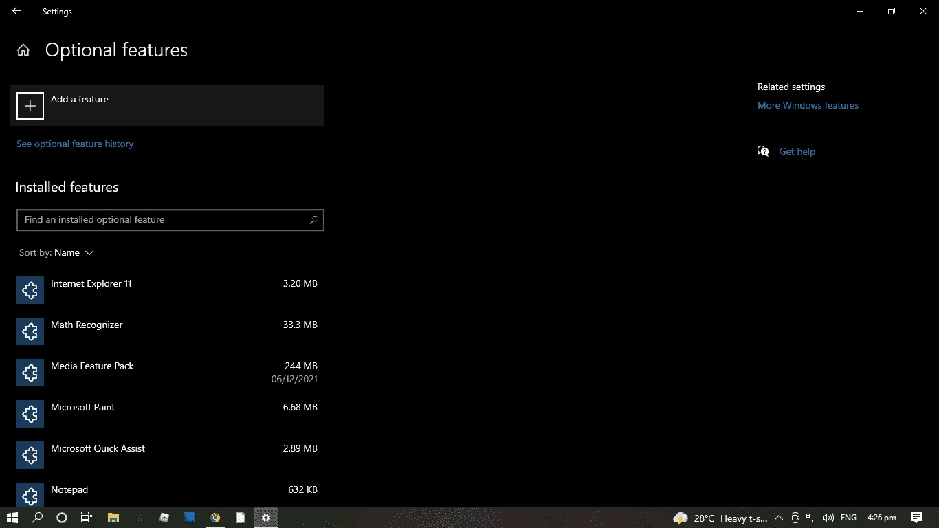939x528 pixels.
Task: Click the Add a feature button
Action: point(167,106)
